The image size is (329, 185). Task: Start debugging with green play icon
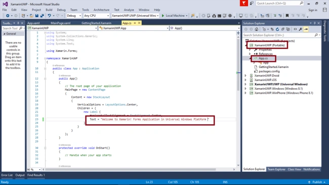point(163,16)
